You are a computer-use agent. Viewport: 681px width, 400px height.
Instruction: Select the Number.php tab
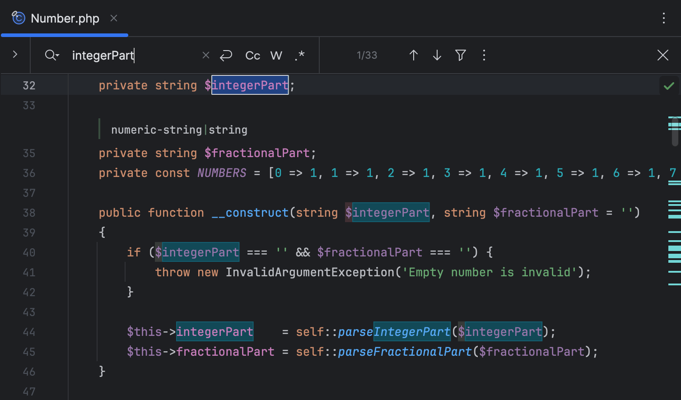(x=65, y=19)
